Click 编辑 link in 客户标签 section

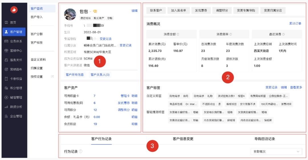click(x=284, y=87)
